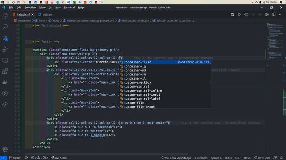Click Open Changes compare icon in editor toolbar

232,14
